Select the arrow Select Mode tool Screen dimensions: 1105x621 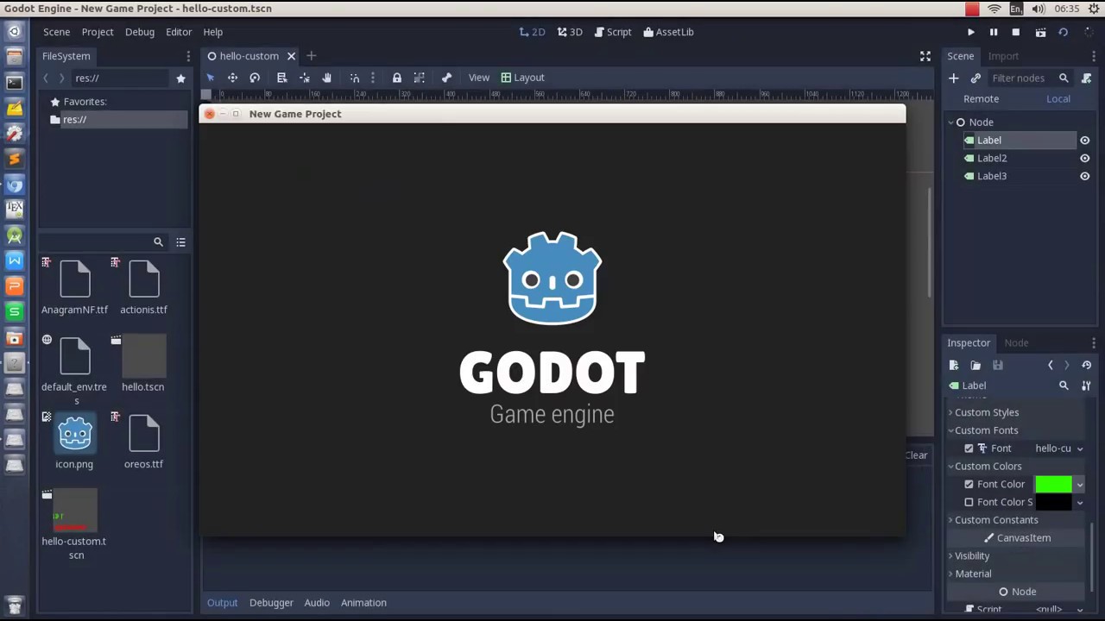point(210,78)
